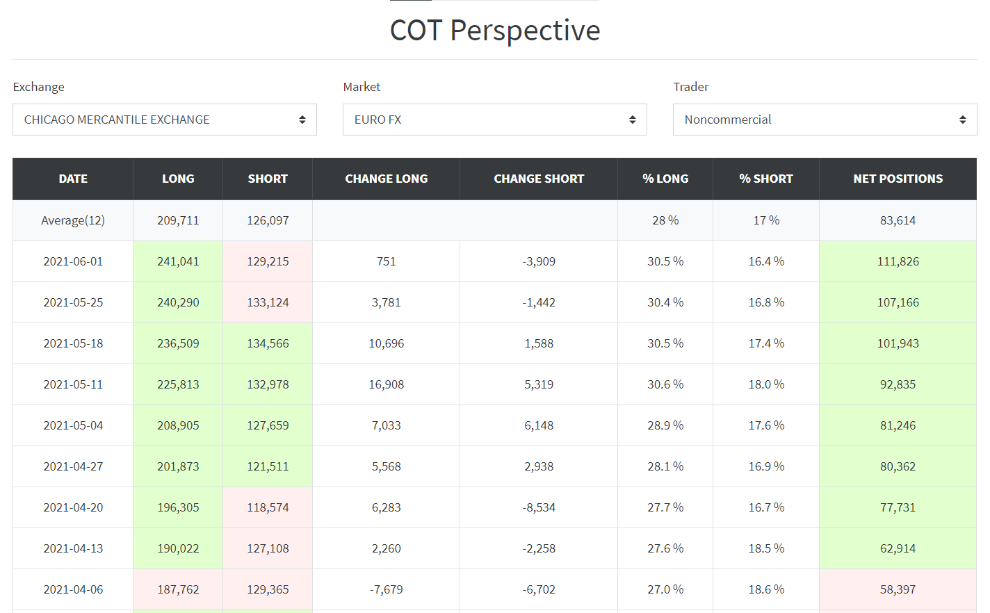Click the CHANGE LONG column header
990x613 pixels.
[x=387, y=179]
